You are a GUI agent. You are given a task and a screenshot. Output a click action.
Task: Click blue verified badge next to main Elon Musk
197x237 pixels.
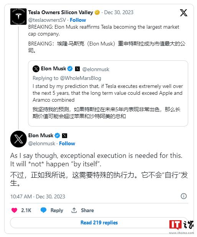pyautogui.click(x=57, y=136)
